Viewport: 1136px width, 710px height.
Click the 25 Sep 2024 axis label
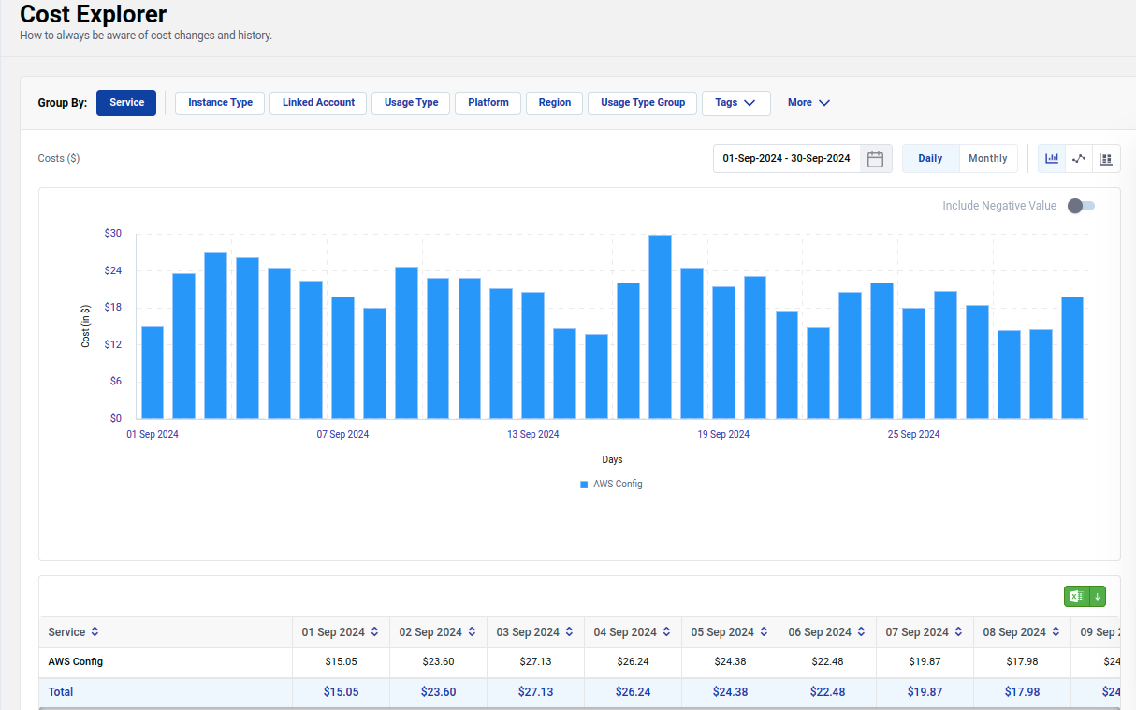click(914, 435)
